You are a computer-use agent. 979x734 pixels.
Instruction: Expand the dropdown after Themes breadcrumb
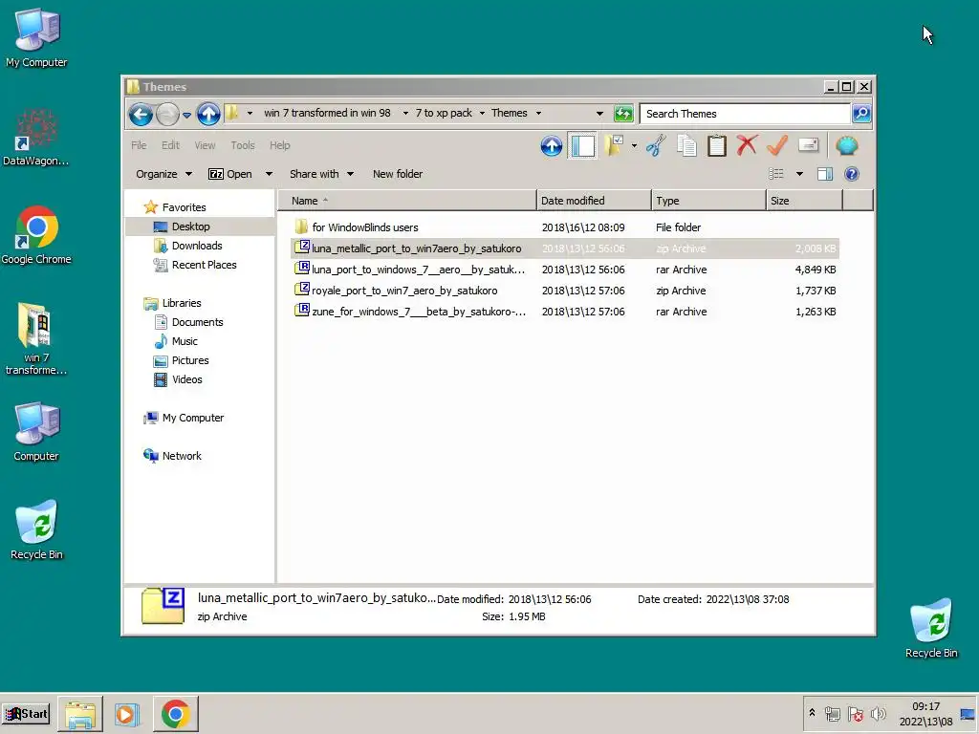(x=538, y=114)
